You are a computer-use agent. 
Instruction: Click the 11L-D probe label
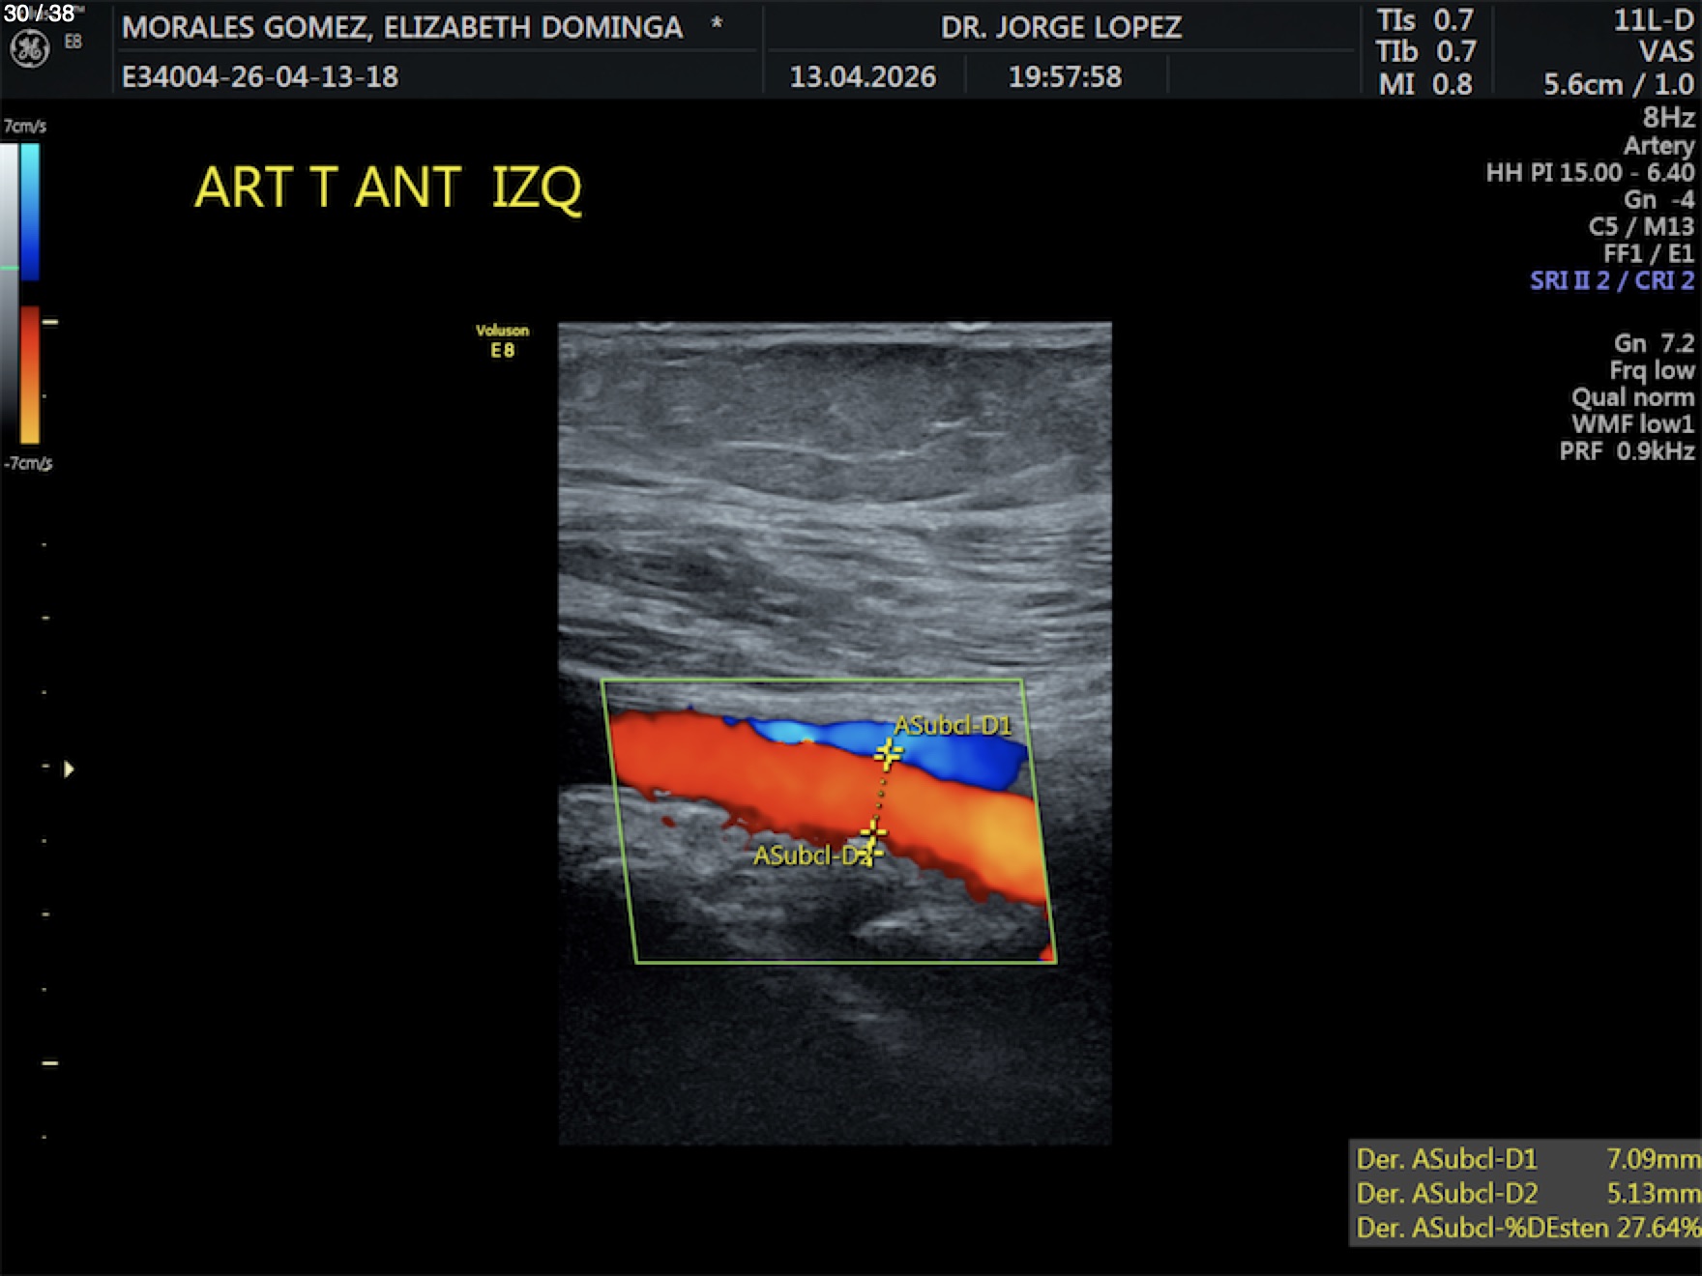tap(1653, 21)
